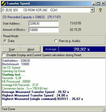Click the Average KB/Seconds : 3137 line

pyautogui.click(x=20, y=85)
